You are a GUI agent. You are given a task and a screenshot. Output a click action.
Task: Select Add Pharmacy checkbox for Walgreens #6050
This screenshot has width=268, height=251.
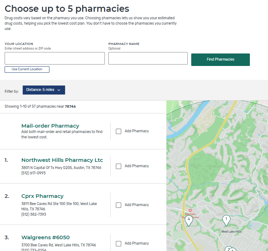click(x=119, y=244)
